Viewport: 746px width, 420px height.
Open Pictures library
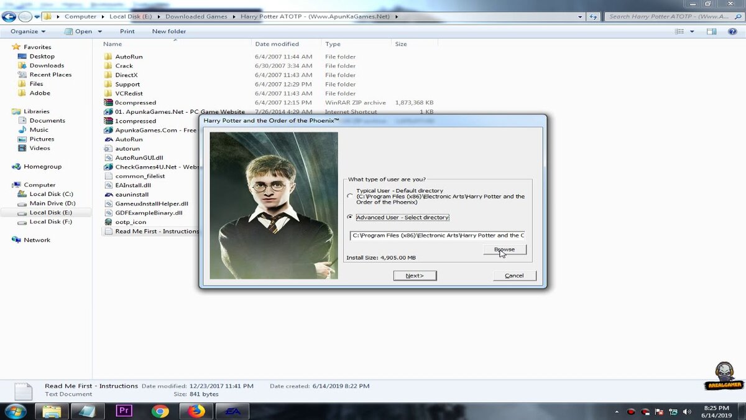[42, 139]
